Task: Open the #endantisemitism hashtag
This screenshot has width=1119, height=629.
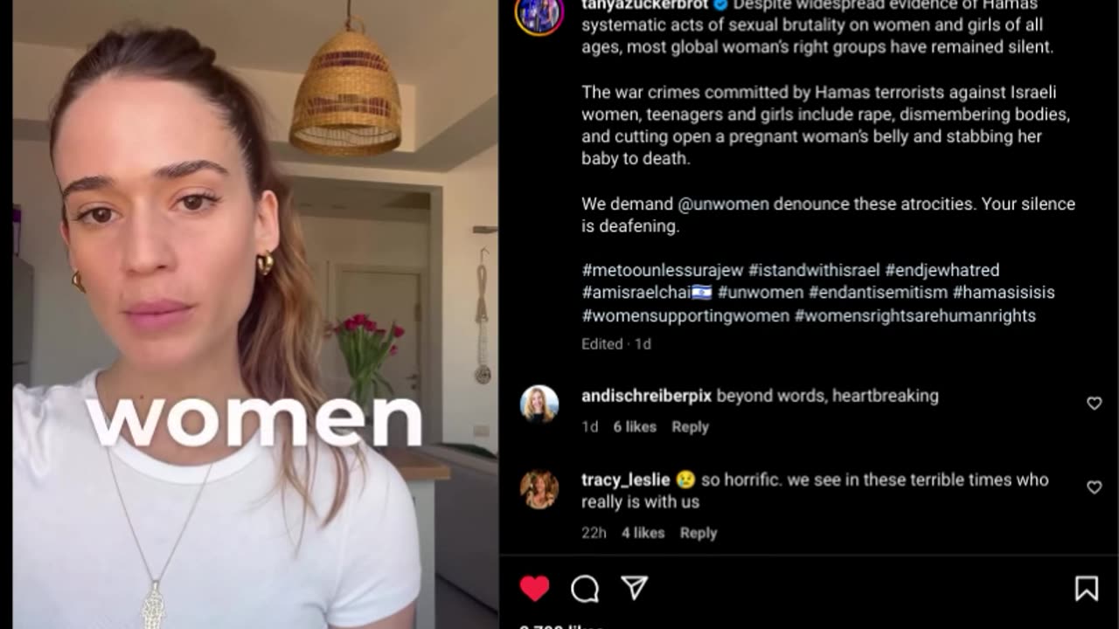Action: click(x=878, y=293)
